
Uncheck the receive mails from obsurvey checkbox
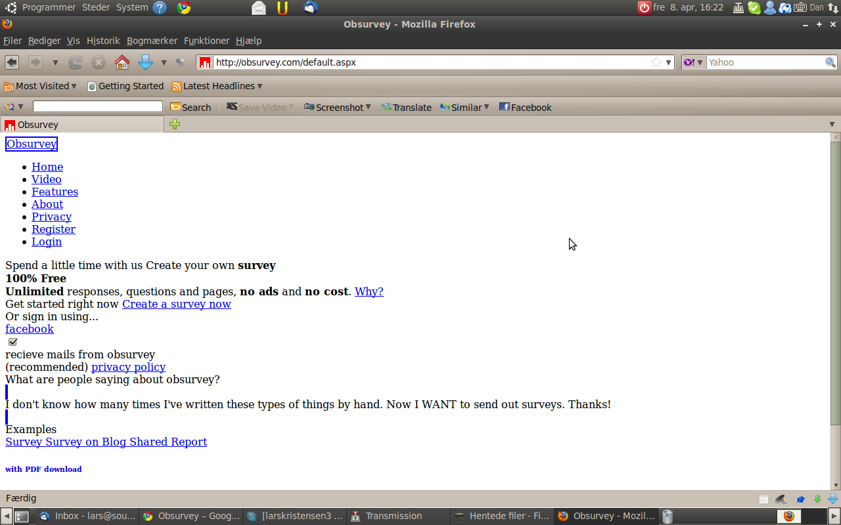tap(13, 341)
